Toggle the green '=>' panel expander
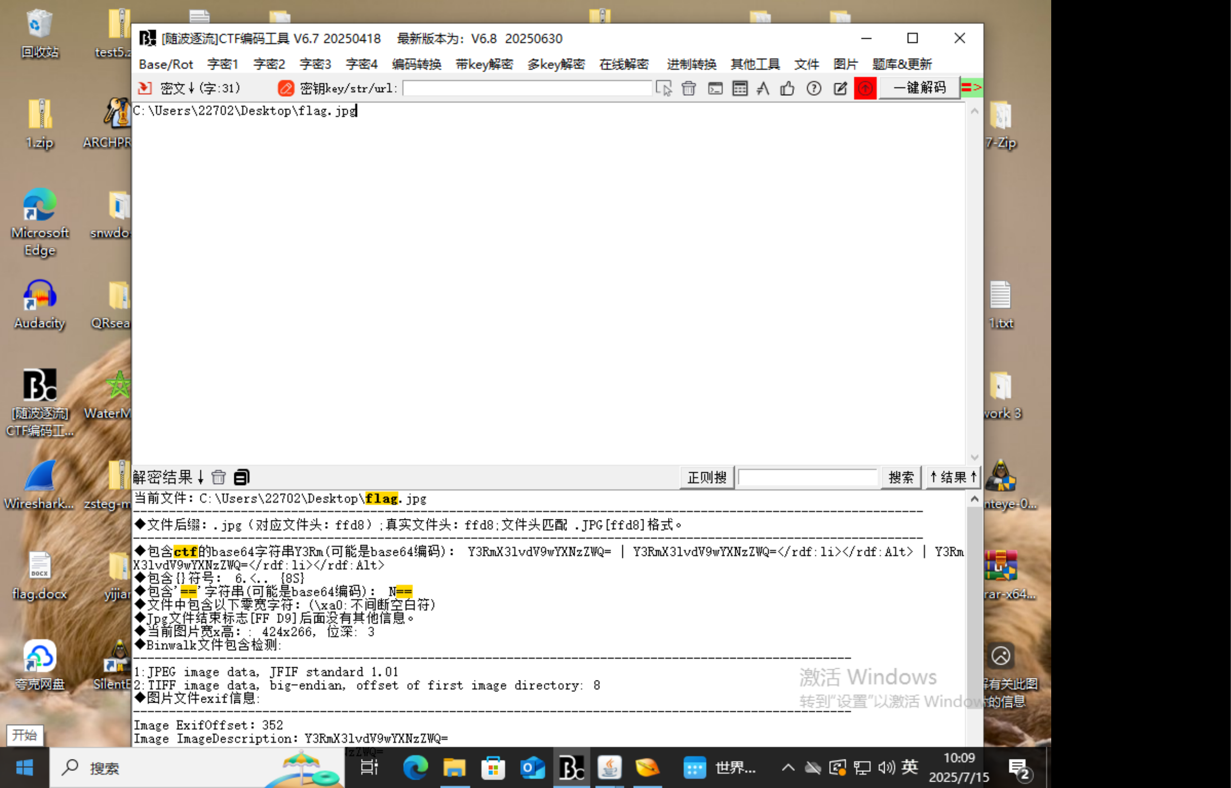Viewport: 1231px width, 788px height. pos(971,87)
